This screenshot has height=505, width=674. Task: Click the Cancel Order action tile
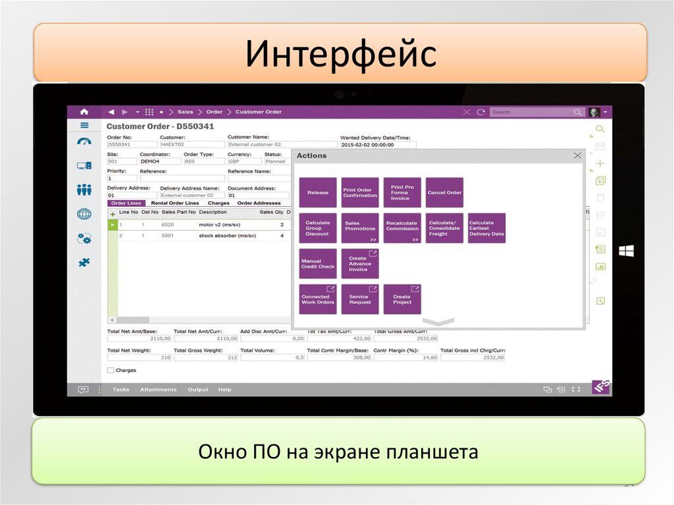tap(444, 193)
